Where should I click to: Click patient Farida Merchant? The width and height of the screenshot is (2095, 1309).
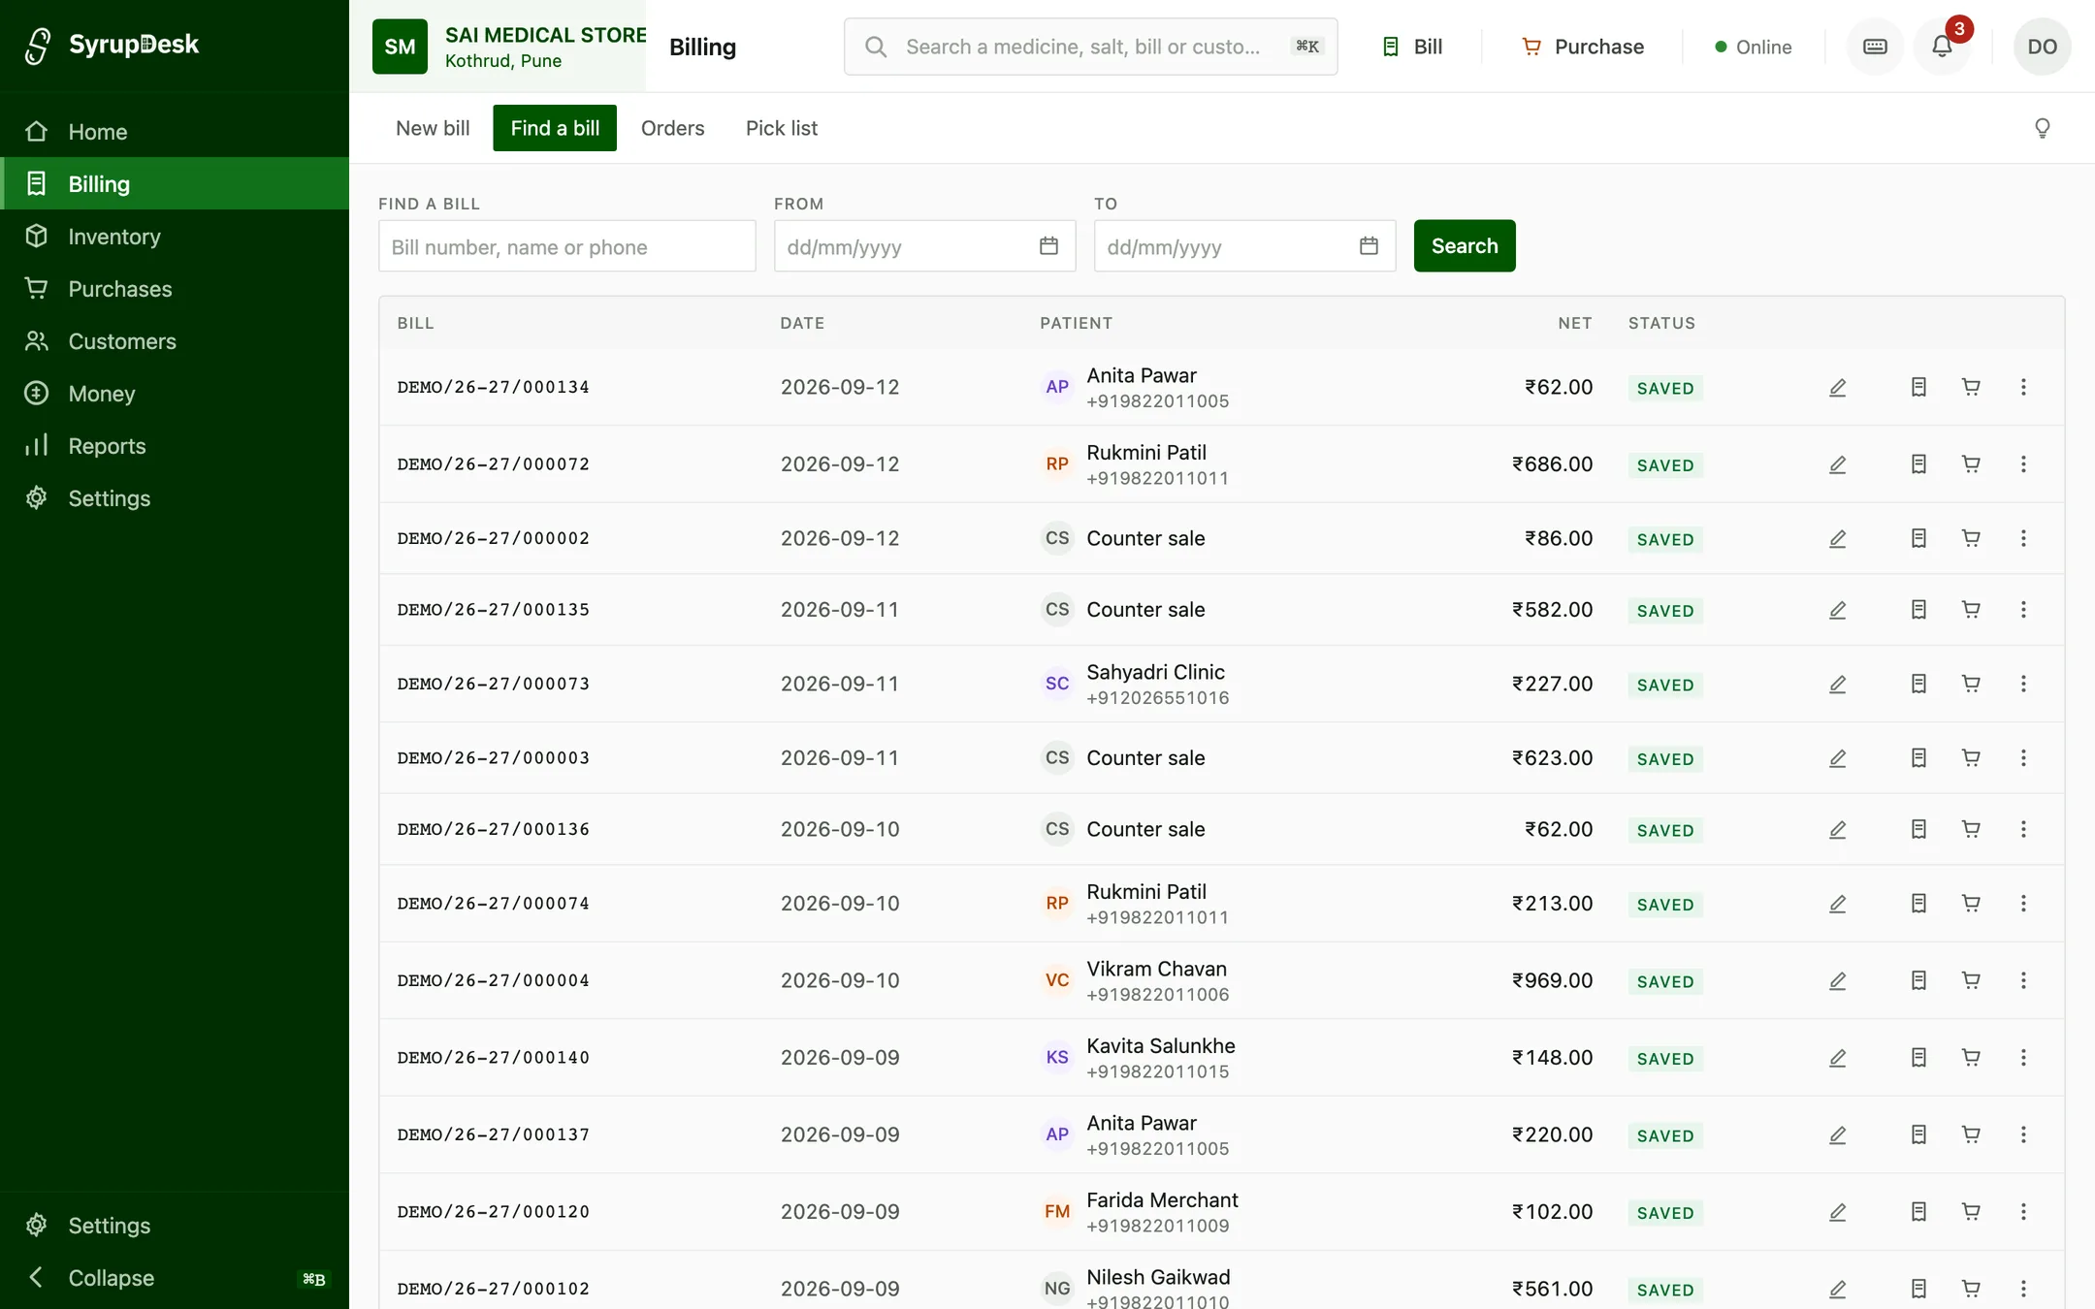pyautogui.click(x=1162, y=1200)
